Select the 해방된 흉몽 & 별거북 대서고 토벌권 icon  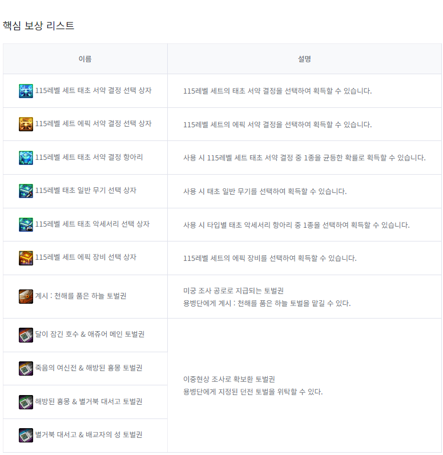coord(26,402)
